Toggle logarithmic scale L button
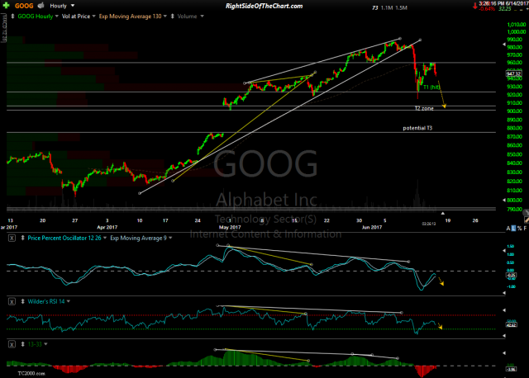The image size is (529, 378). coord(514,229)
